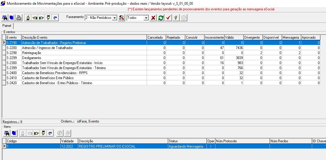The width and height of the screenshot is (326, 160).
Task: Click the Divergente column header
Action: click(253, 37)
